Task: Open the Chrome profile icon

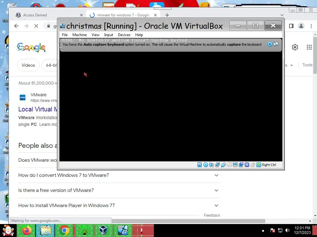Action: (x=301, y=26)
